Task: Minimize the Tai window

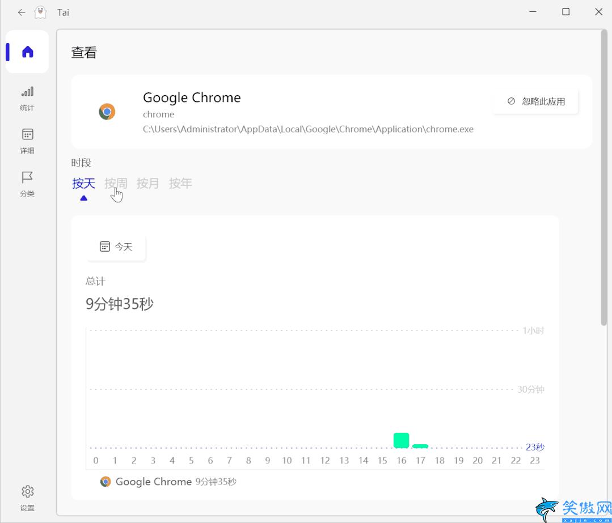Action: click(533, 12)
